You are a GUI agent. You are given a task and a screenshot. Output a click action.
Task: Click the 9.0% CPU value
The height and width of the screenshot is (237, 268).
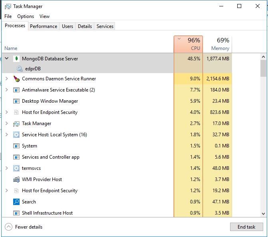pos(195,79)
